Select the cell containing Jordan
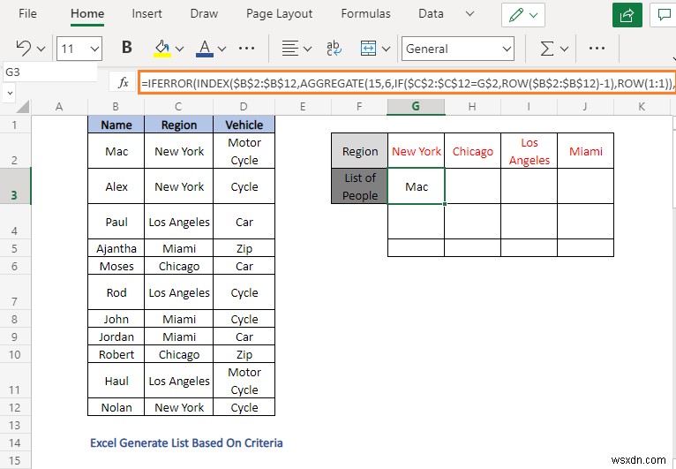676x469 pixels. coord(116,337)
